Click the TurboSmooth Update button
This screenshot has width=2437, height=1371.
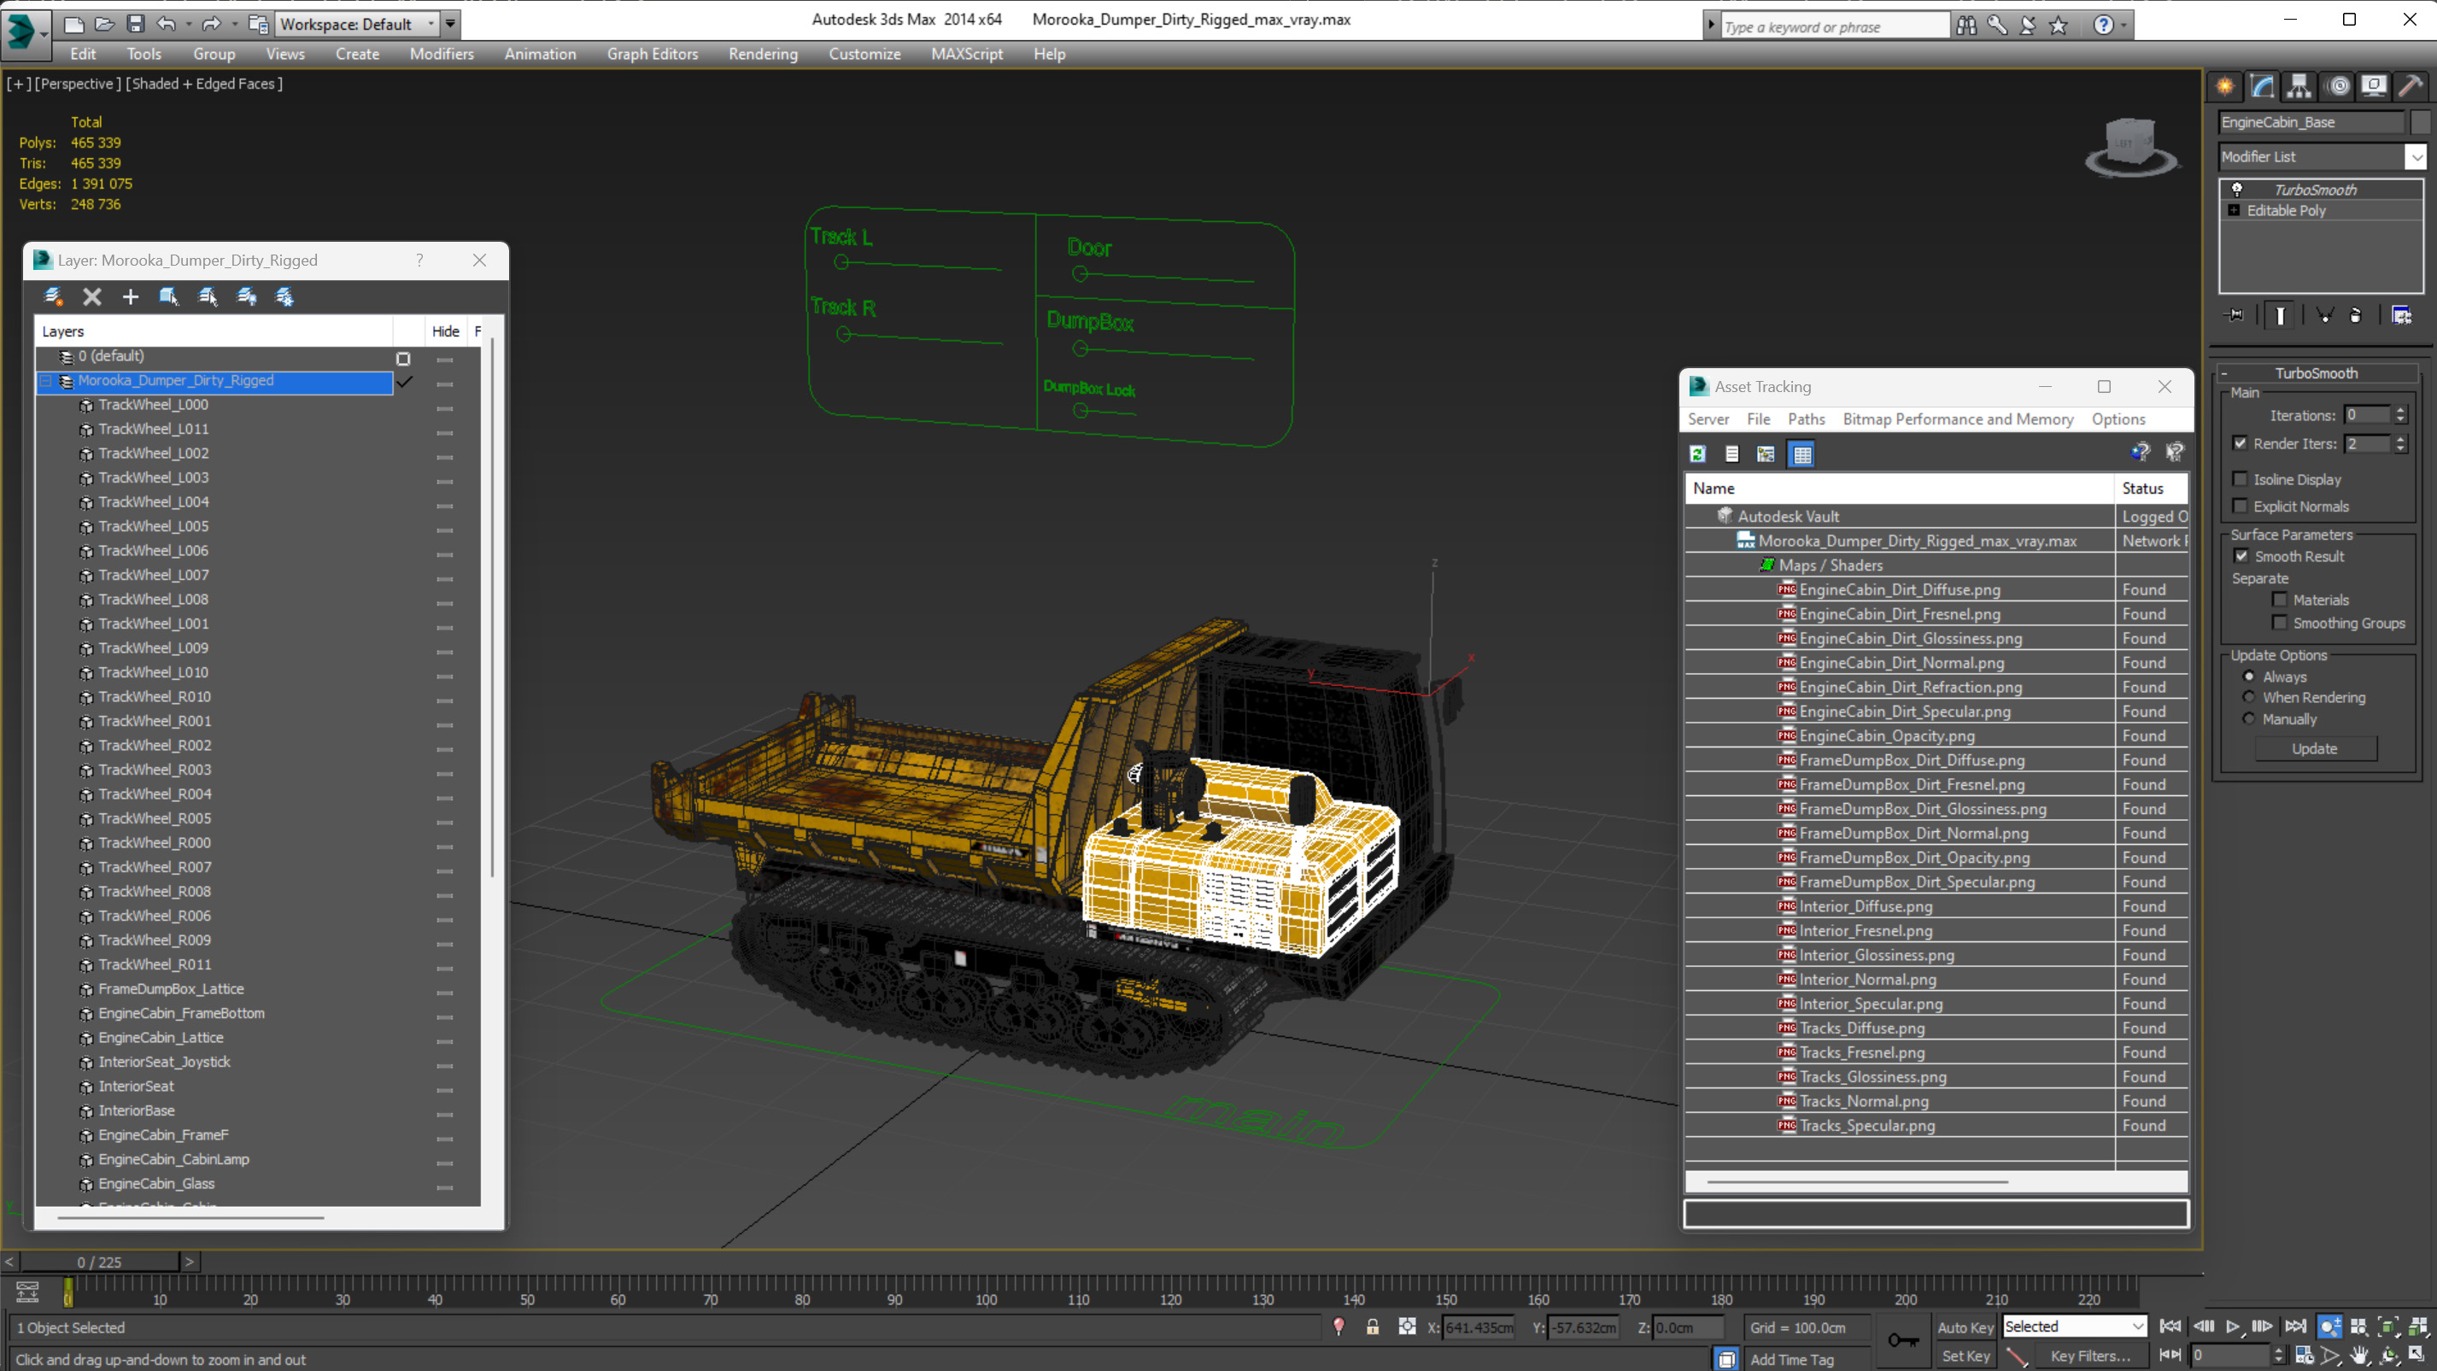pos(2315,747)
